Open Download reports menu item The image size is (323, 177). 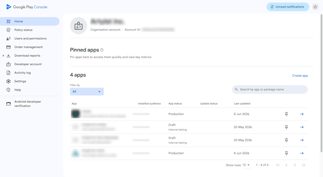click(27, 56)
